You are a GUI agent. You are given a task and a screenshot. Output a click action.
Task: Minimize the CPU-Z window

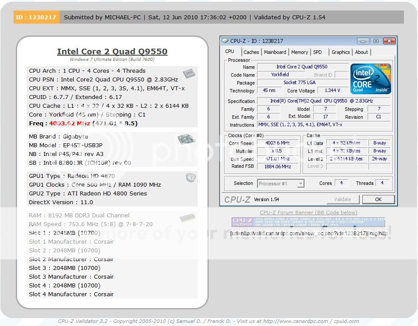363,41
